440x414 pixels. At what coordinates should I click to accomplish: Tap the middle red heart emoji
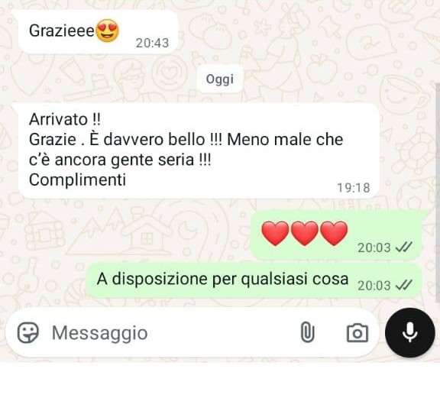pos(305,234)
